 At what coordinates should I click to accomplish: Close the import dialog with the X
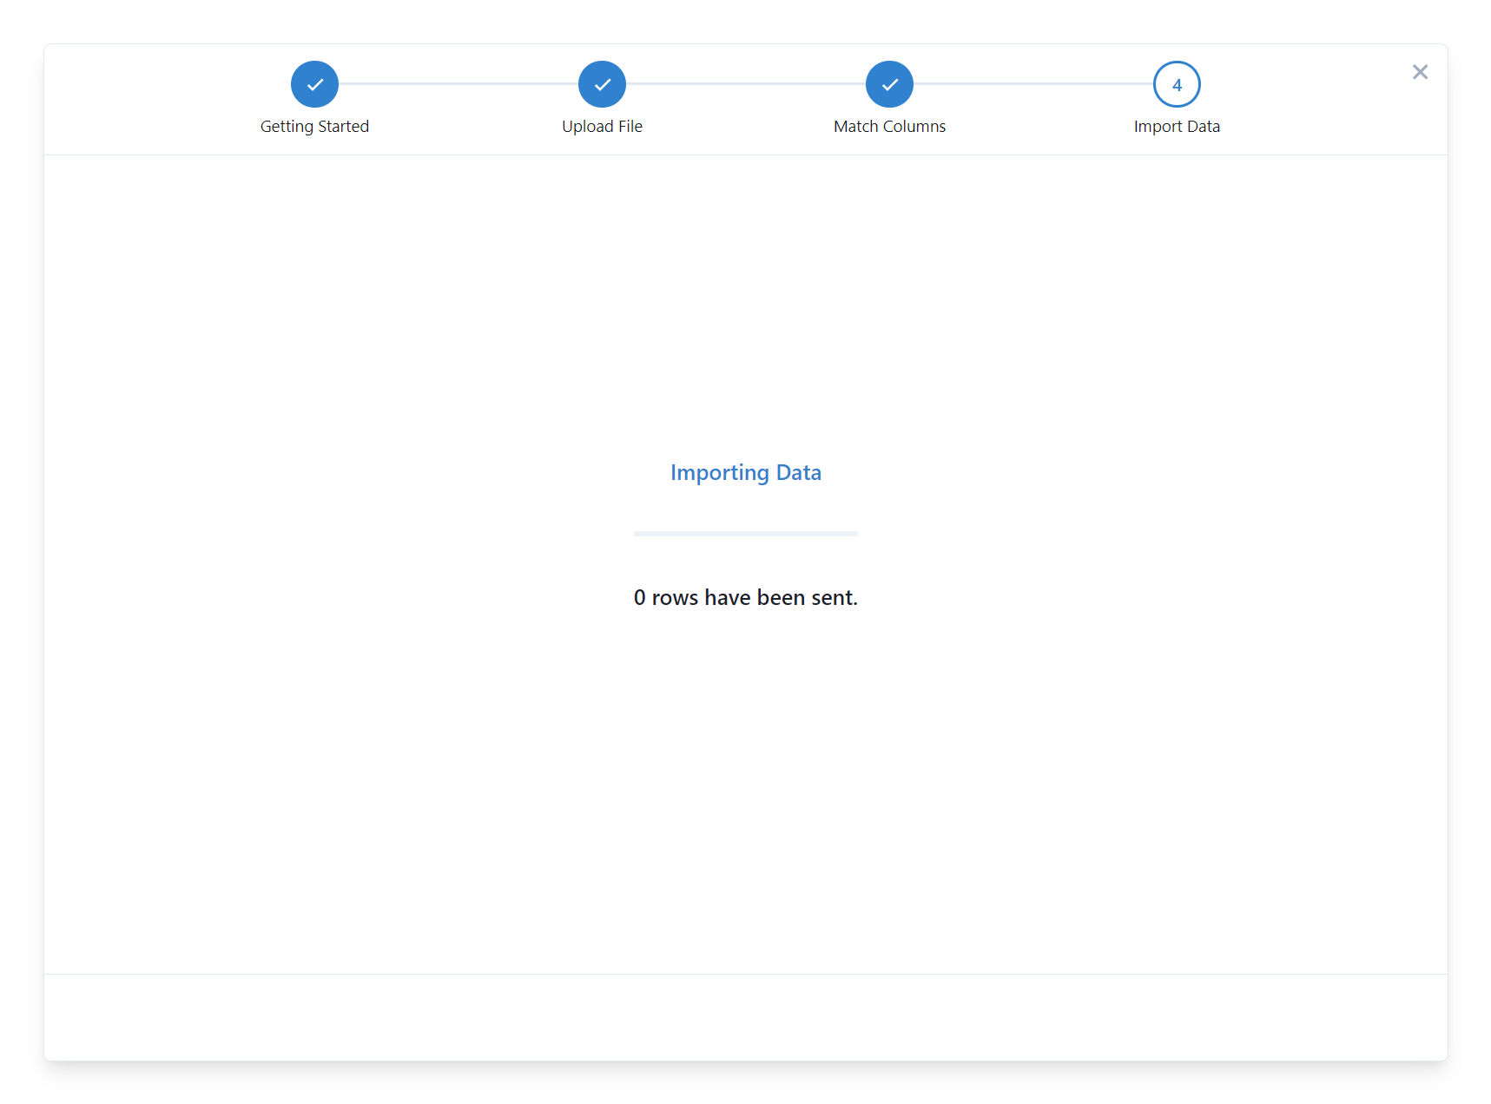pyautogui.click(x=1420, y=72)
